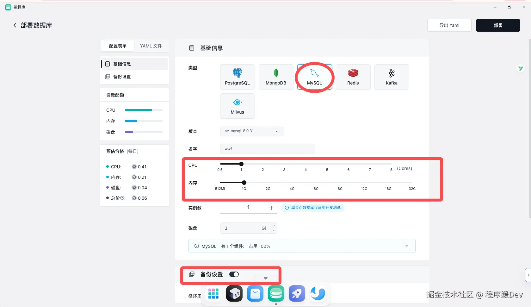Image resolution: width=531 pixels, height=307 pixels.
Task: Select the Redis database type
Action: pyautogui.click(x=353, y=77)
